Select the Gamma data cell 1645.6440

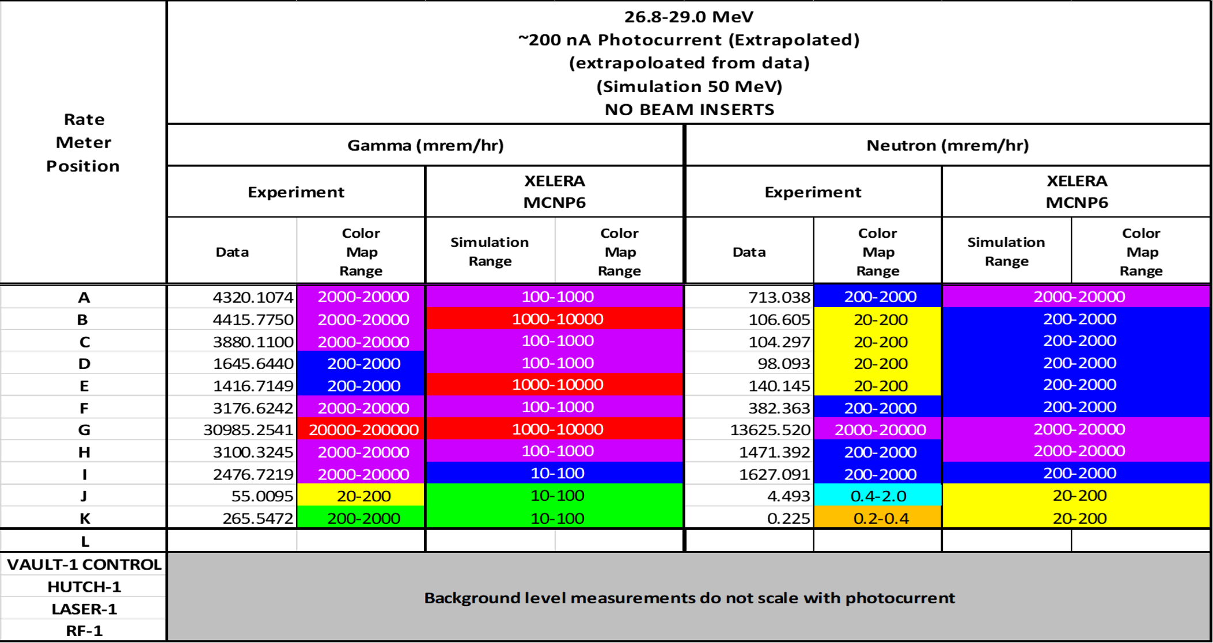[232, 363]
